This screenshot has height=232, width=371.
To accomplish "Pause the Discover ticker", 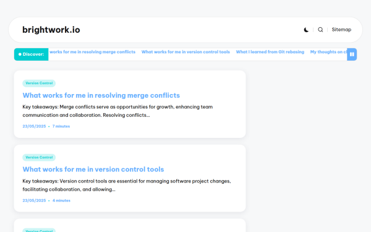I will click(352, 54).
